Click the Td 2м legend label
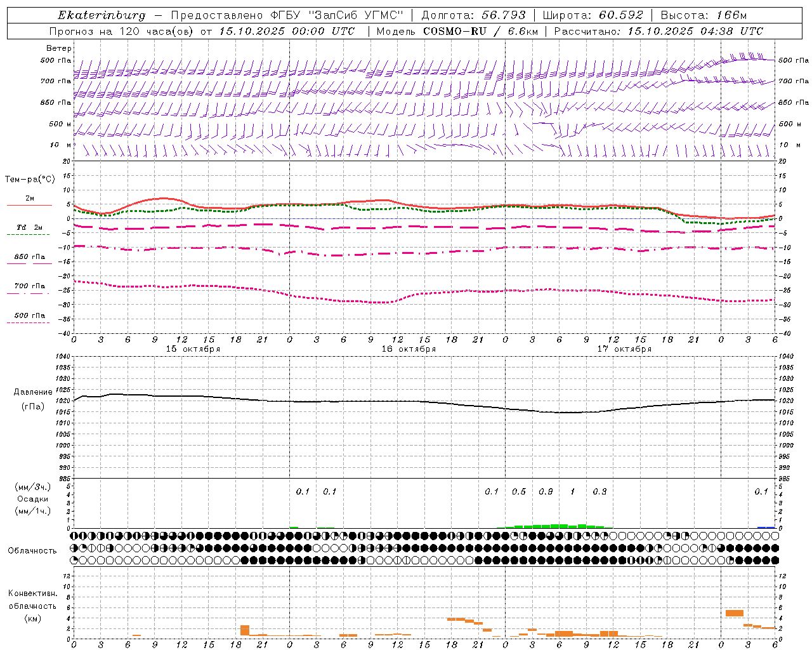This screenshot has width=812, height=650. (x=29, y=227)
